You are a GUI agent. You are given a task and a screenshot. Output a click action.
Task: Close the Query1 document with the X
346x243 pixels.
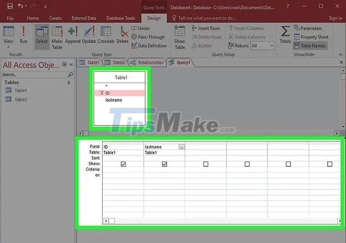click(341, 62)
